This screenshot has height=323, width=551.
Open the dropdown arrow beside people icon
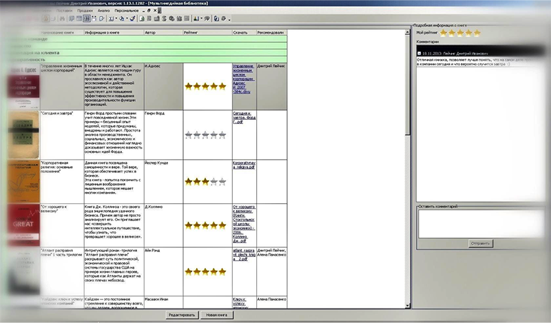201,19
